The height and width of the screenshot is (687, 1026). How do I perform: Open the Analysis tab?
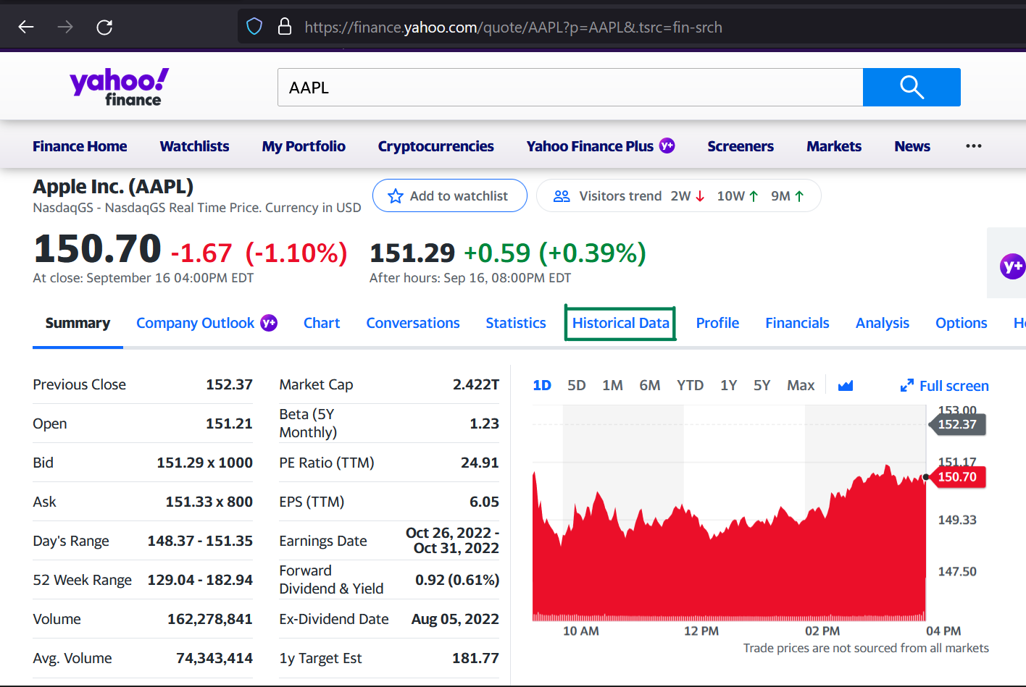882,323
